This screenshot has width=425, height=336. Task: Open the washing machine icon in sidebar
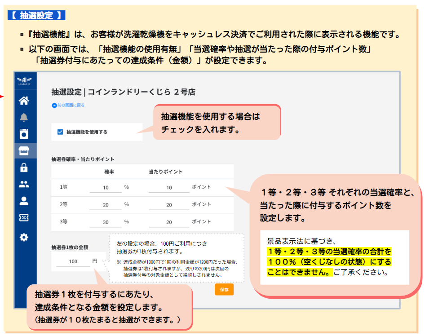[24, 134]
